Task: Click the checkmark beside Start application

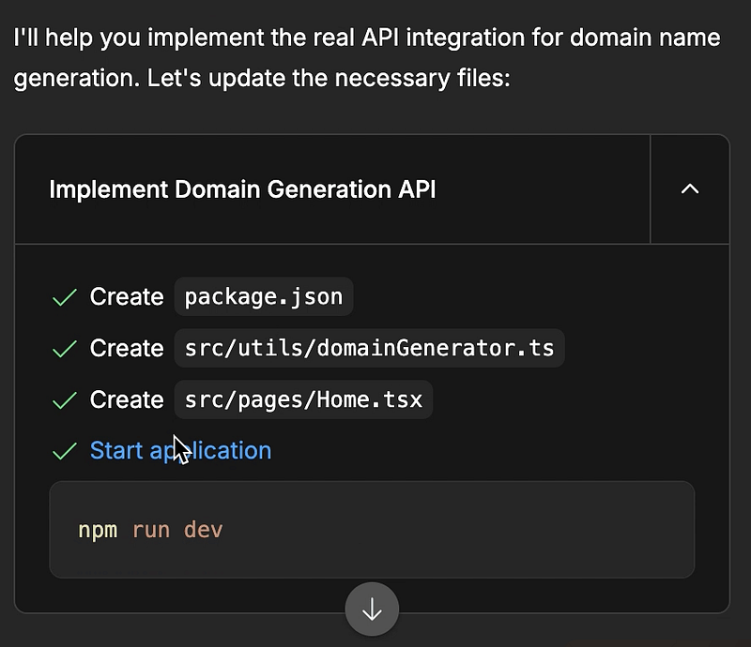Action: coord(65,451)
